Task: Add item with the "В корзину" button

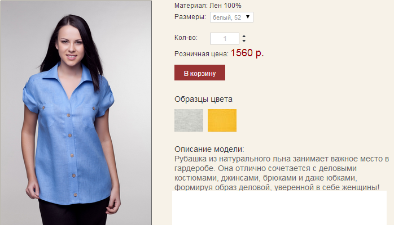Action: pos(200,73)
